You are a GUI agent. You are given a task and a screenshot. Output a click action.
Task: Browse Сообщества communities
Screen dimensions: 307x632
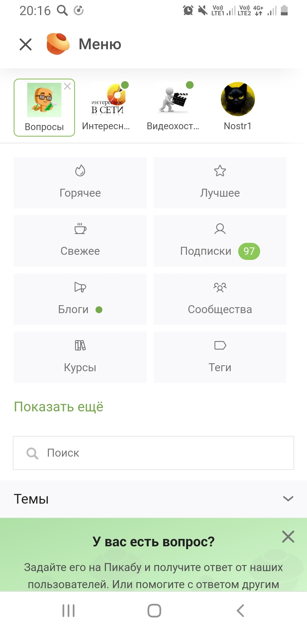click(x=220, y=299)
